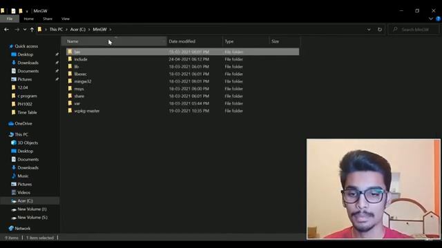Open New Volume (I:) drive
Image resolution: width=442 pixels, height=248 pixels.
pyautogui.click(x=32, y=209)
